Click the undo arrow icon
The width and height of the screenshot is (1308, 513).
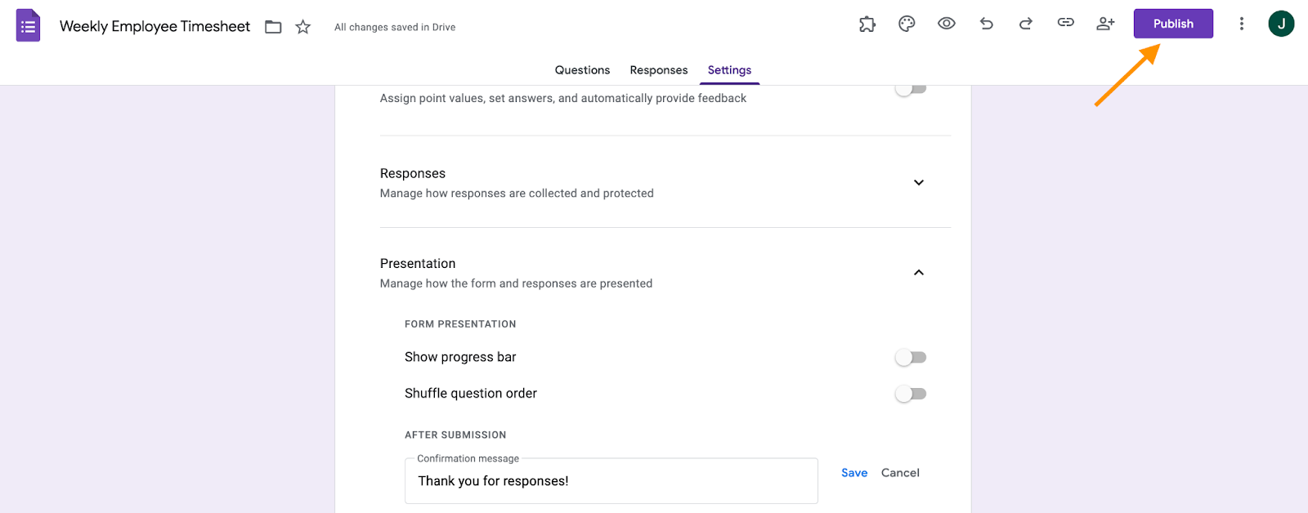click(x=987, y=24)
